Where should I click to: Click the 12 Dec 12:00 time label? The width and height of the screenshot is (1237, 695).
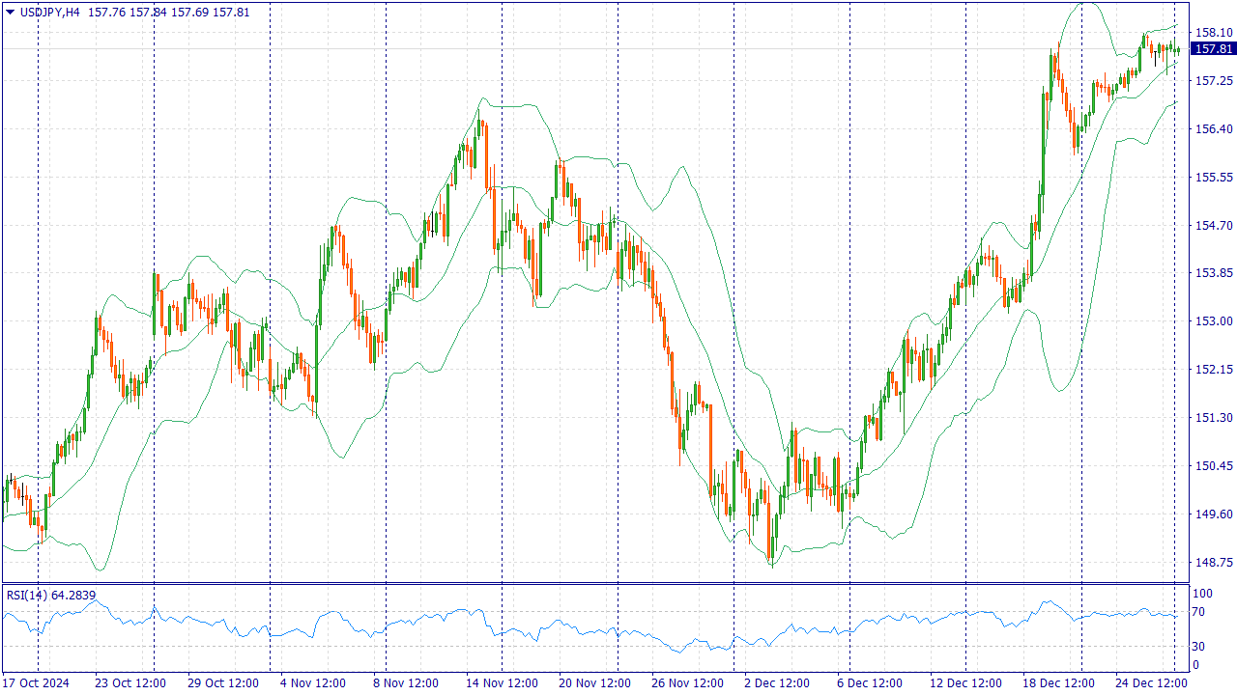click(965, 683)
